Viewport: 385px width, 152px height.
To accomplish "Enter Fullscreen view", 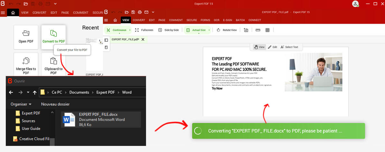I will coord(144,30).
